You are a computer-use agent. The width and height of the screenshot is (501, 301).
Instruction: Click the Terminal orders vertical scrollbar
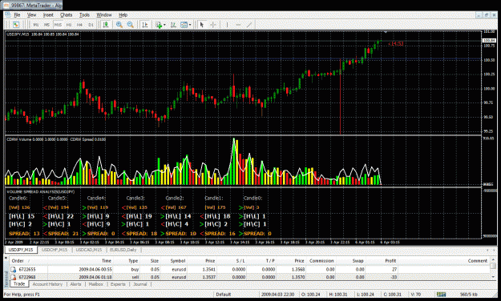click(x=493, y=269)
